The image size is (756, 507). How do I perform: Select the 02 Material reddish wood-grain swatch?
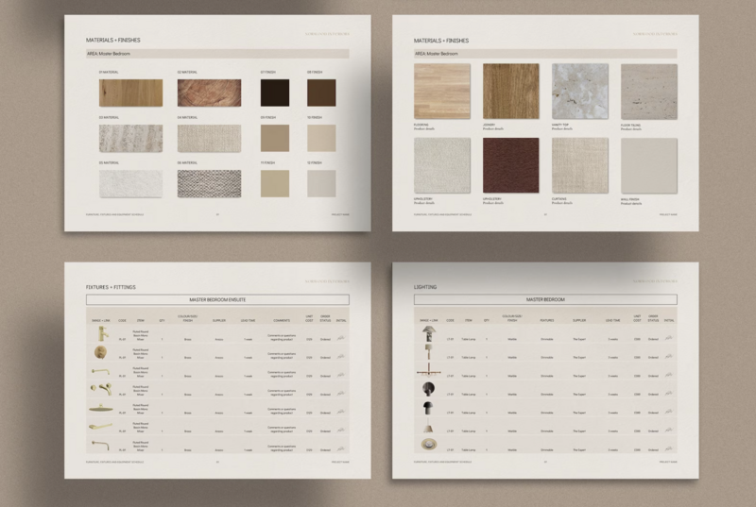click(x=209, y=93)
